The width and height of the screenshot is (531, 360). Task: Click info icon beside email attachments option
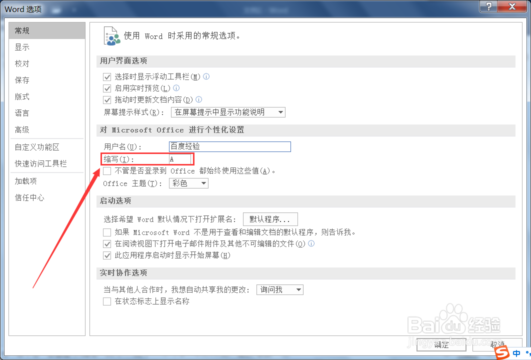point(311,243)
